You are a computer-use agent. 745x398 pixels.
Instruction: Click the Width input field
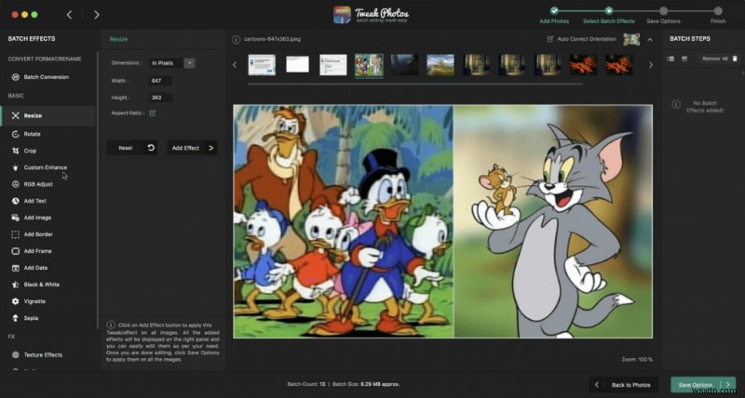coord(160,81)
